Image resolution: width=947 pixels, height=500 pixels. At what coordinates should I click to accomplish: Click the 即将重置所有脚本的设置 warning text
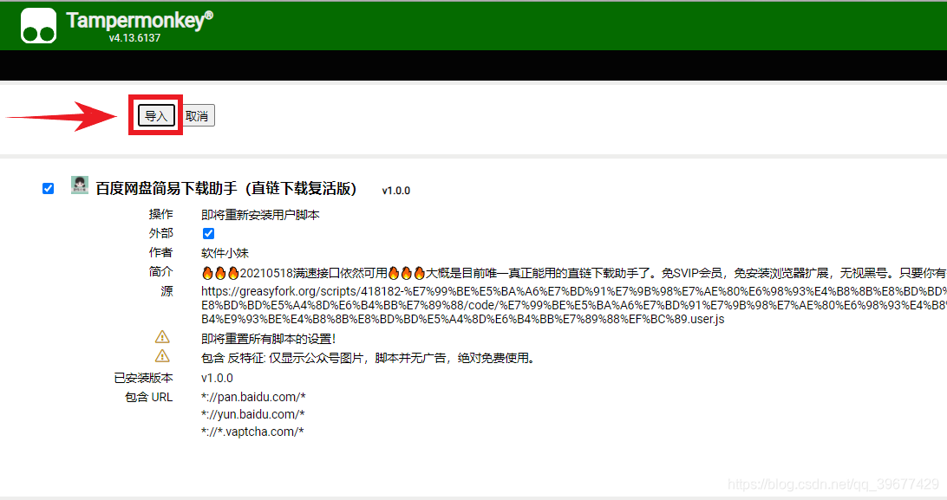[x=268, y=339]
